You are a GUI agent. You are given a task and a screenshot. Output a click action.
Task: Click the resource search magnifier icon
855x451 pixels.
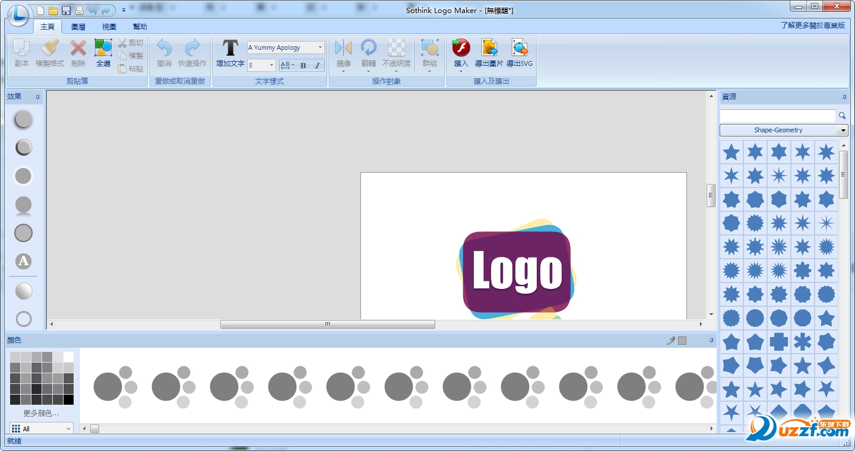point(842,116)
